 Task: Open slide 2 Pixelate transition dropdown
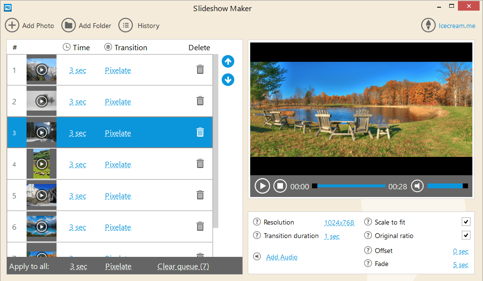coord(118,102)
